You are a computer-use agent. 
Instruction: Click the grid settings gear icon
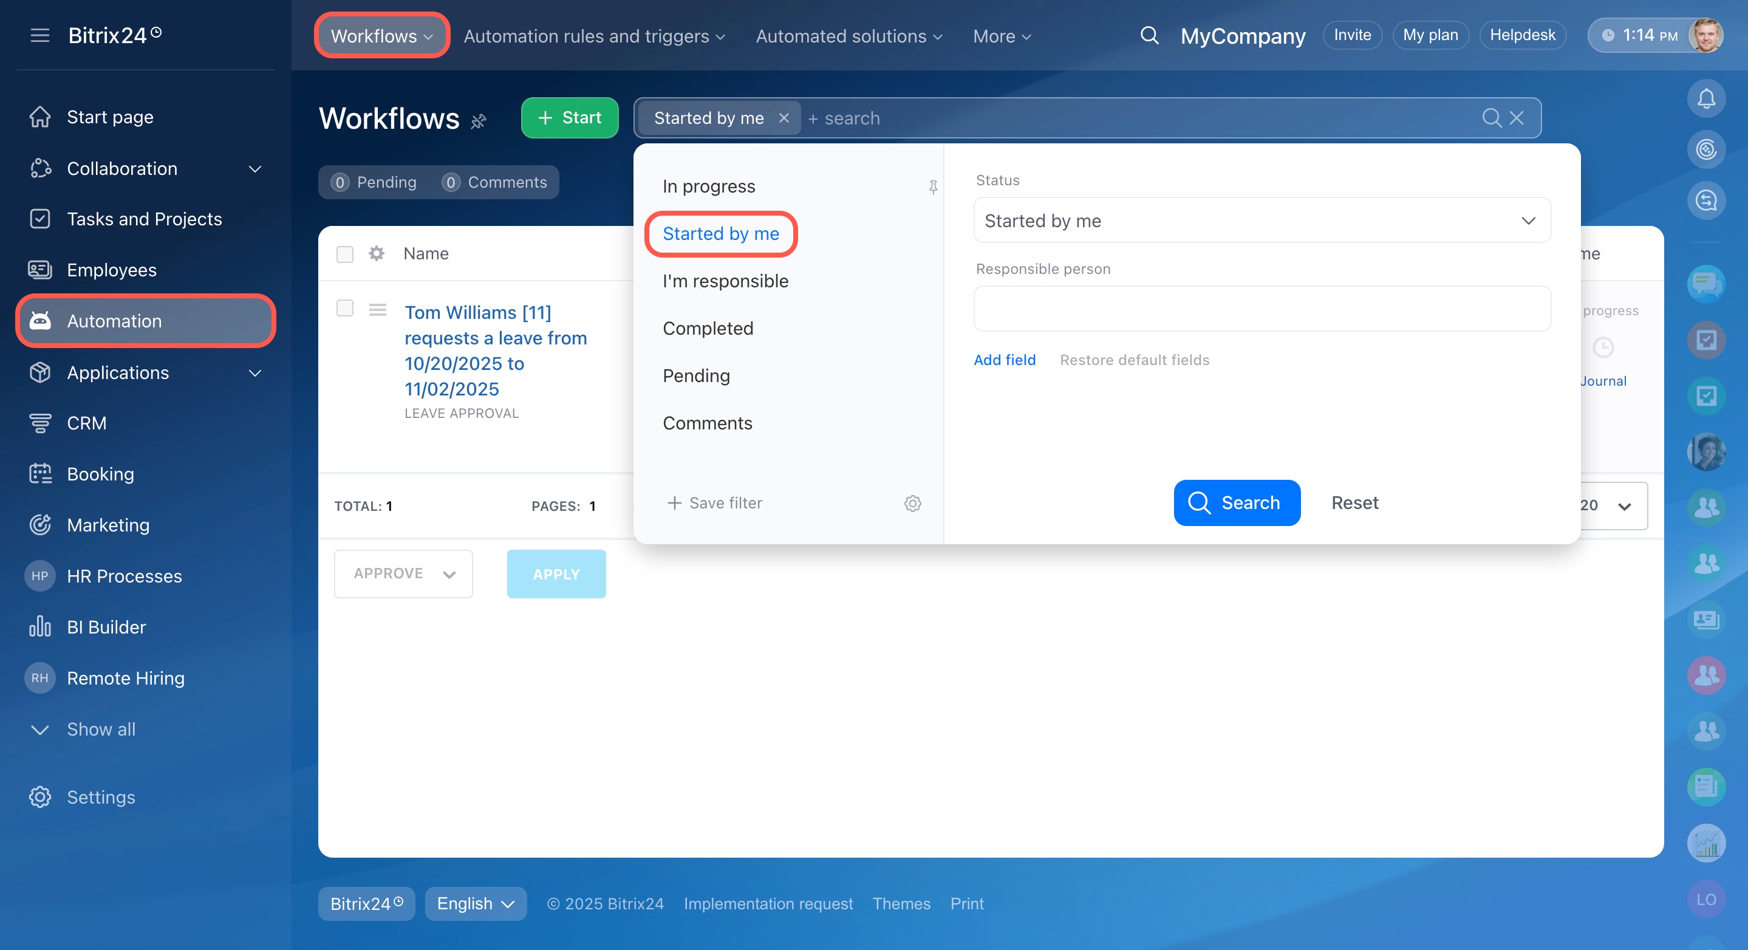(x=376, y=254)
